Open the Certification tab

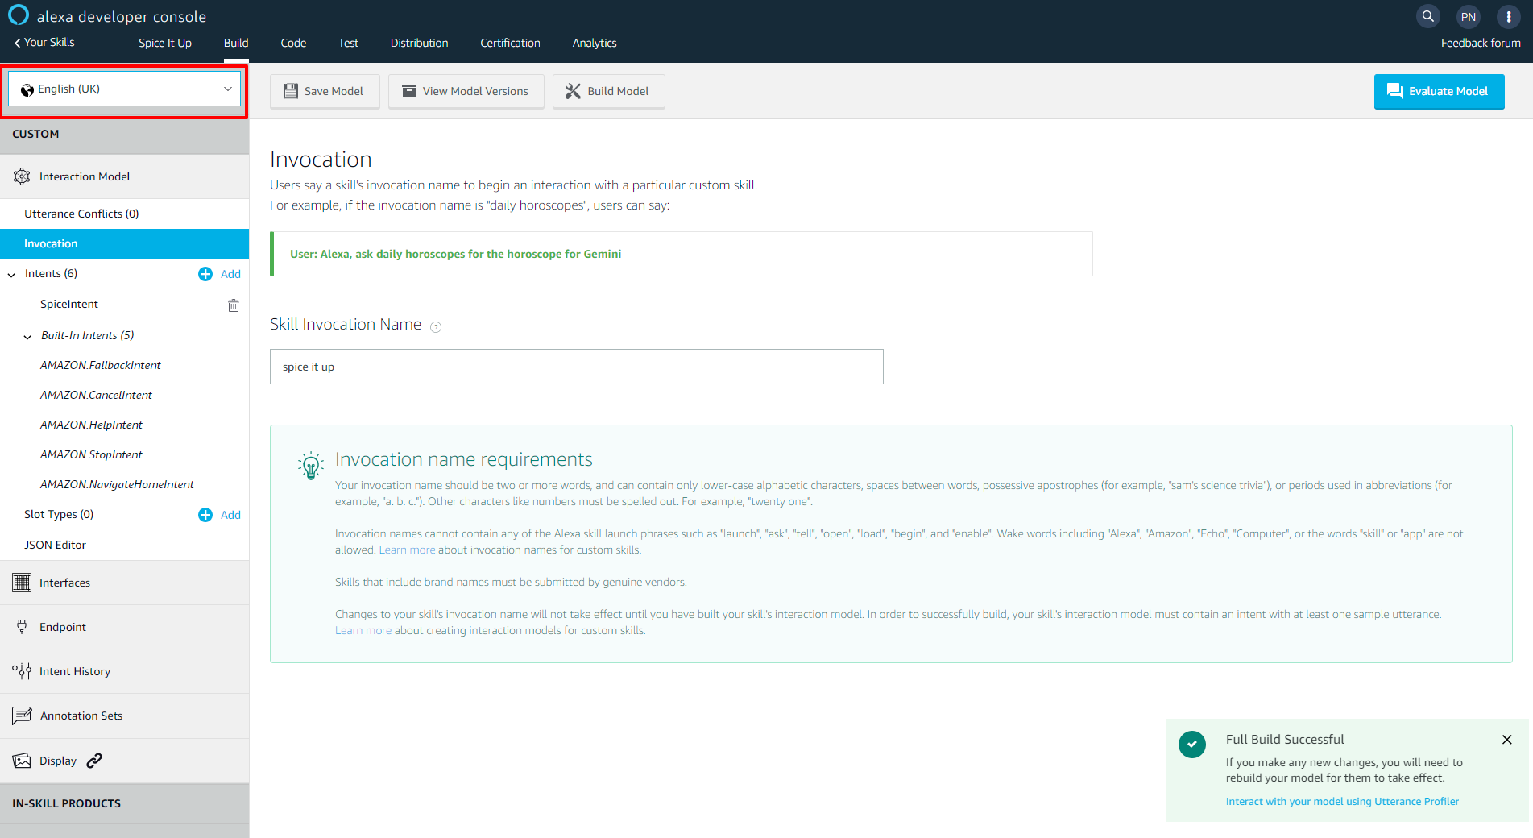pos(510,43)
